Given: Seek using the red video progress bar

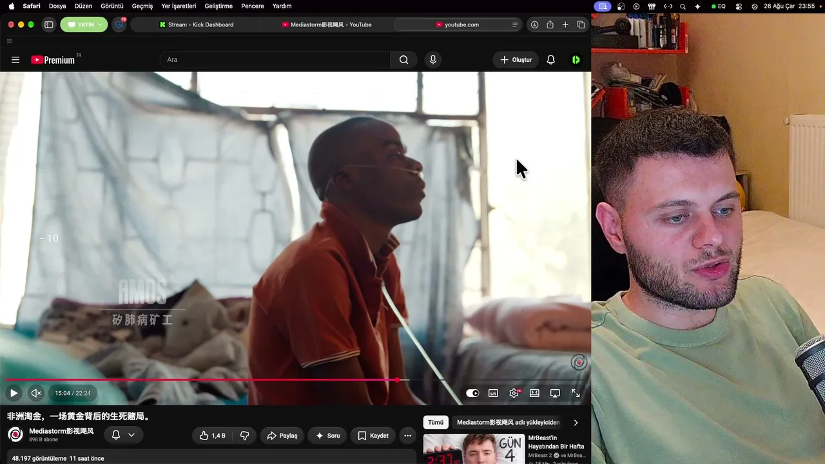Looking at the screenshot, I should point(295,380).
